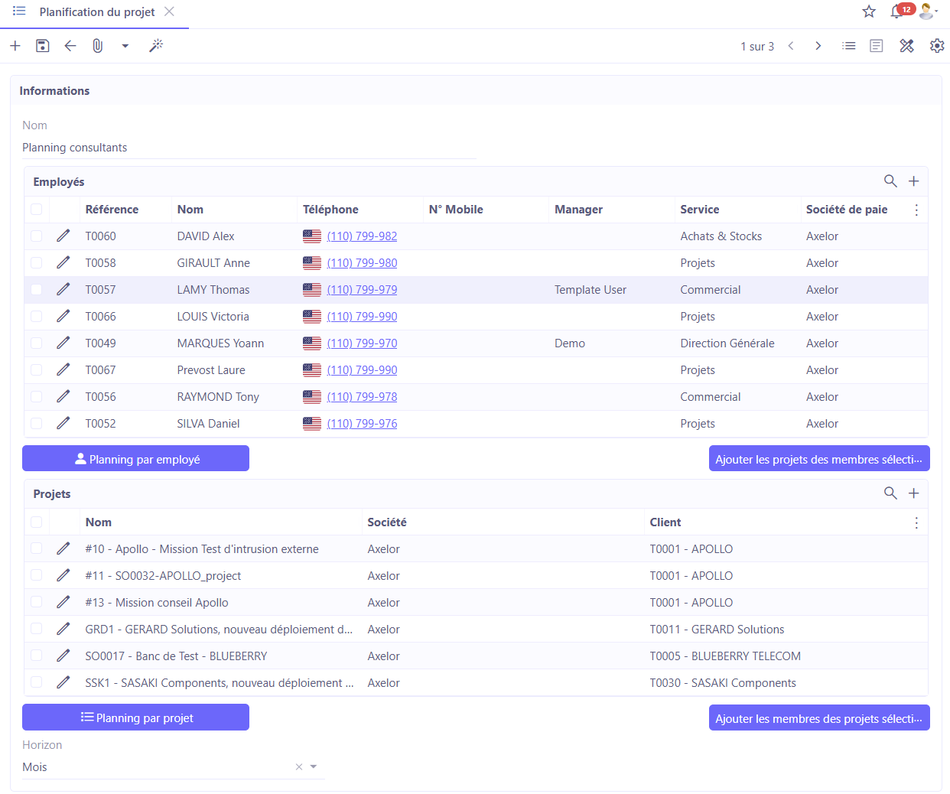Open the Horizon dropdown arrow

click(x=314, y=766)
